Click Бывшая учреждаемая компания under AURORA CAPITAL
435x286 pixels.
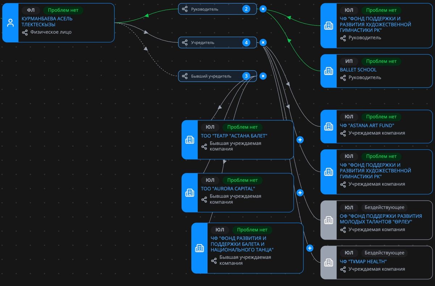pyautogui.click(x=235, y=199)
